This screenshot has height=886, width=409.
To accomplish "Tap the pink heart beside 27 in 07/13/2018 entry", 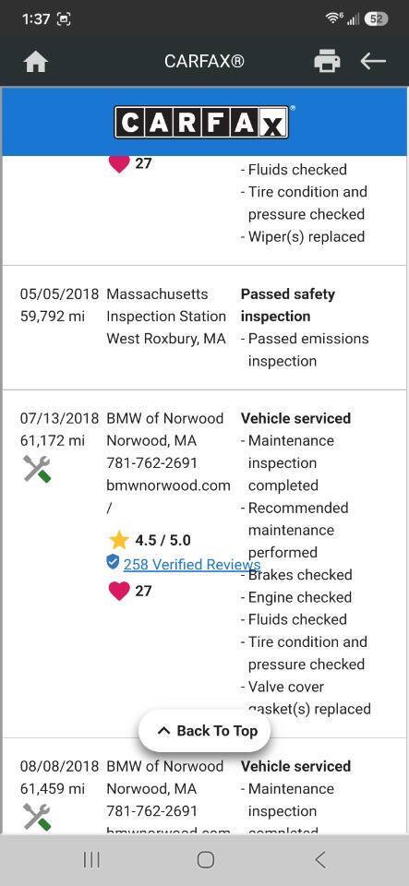I will 118,591.
